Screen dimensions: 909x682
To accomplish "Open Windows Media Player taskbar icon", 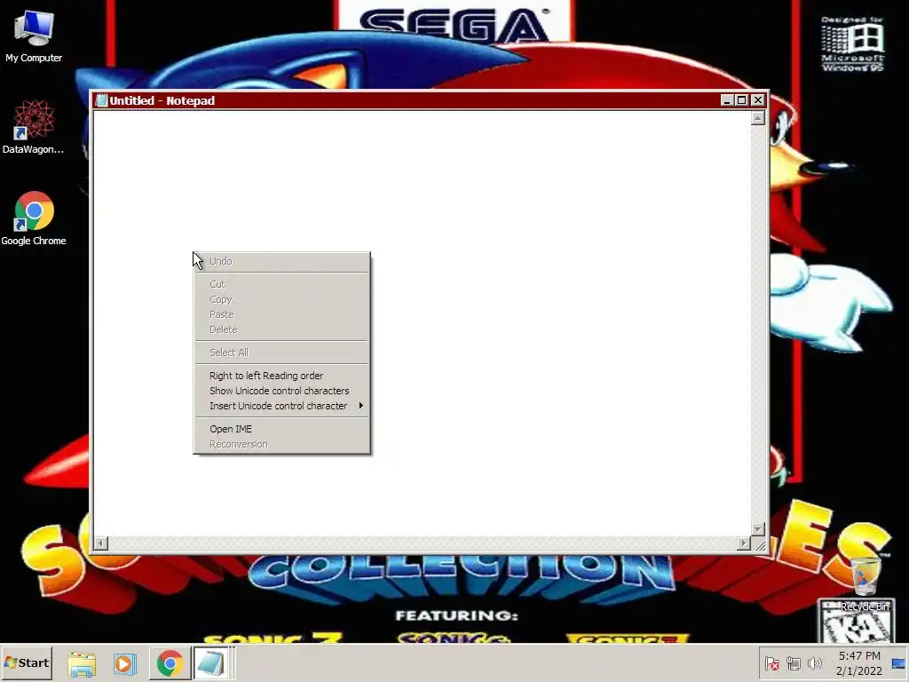I will click(x=124, y=663).
